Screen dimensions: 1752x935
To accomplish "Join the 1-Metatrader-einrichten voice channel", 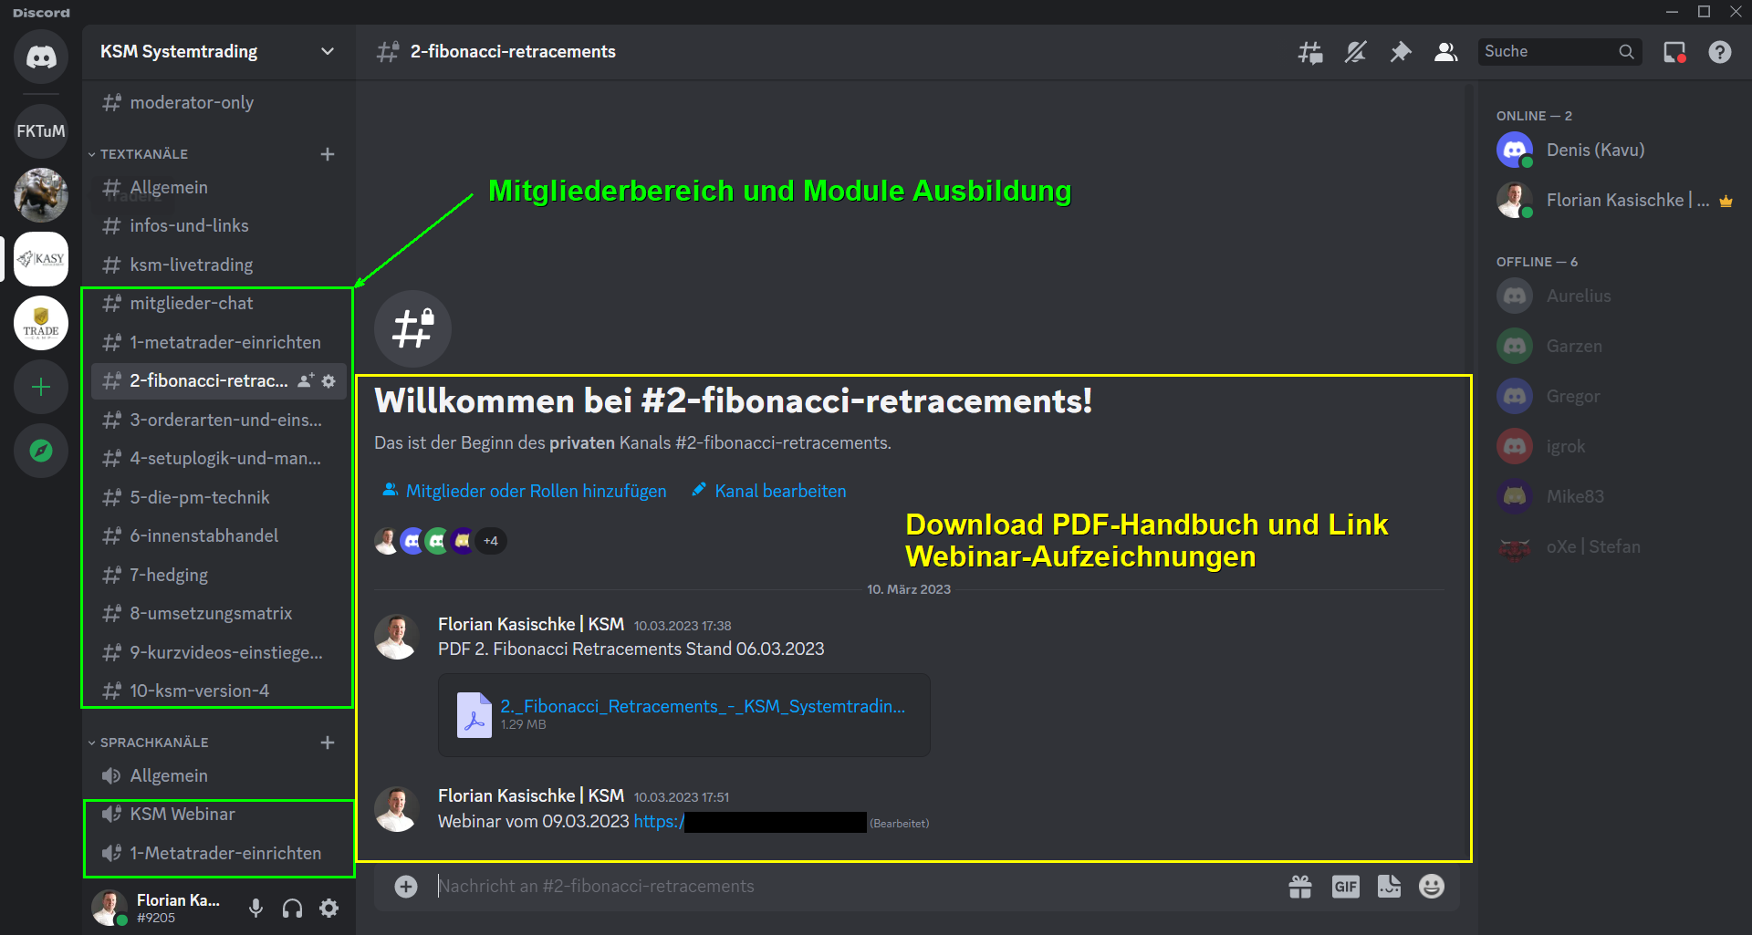I will [x=218, y=853].
